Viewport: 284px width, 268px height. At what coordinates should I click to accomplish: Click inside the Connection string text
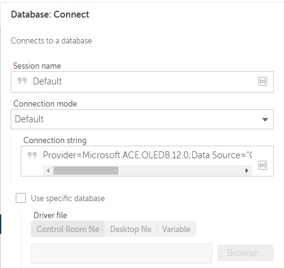pos(147,155)
